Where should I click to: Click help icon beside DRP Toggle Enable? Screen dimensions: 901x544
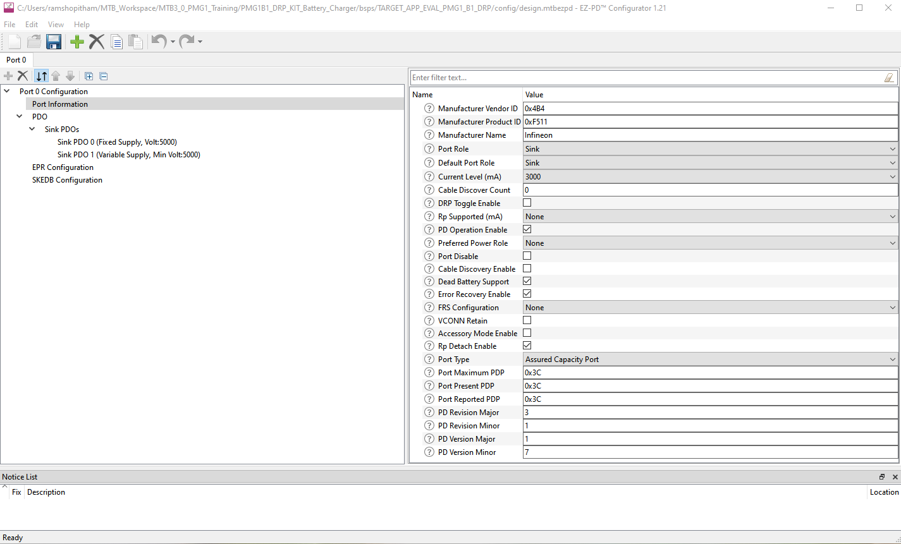coord(429,203)
